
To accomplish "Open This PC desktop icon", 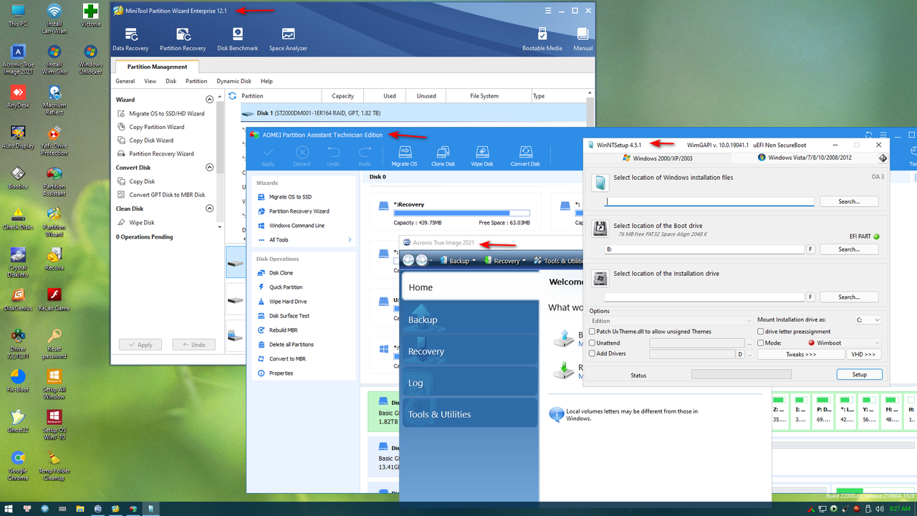I will coord(18,16).
